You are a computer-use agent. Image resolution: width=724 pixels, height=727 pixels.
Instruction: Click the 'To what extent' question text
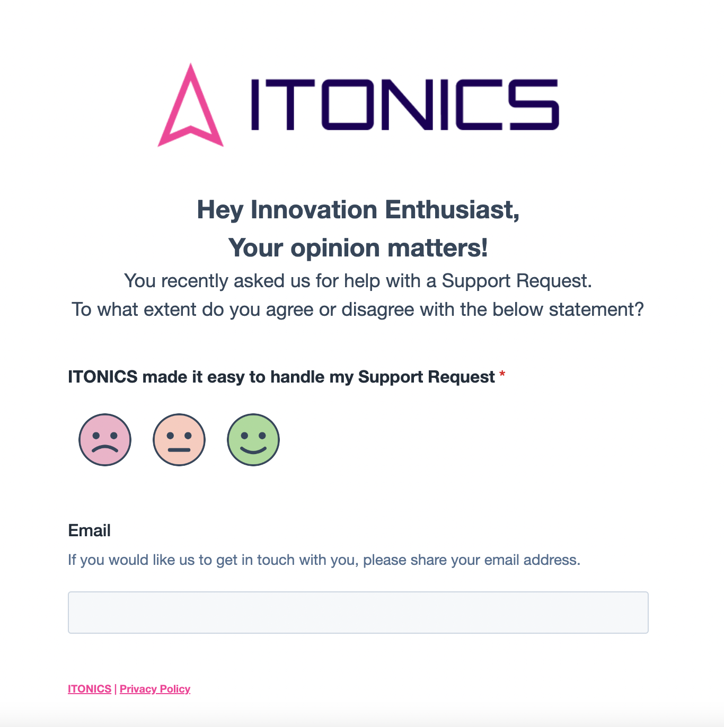358,309
